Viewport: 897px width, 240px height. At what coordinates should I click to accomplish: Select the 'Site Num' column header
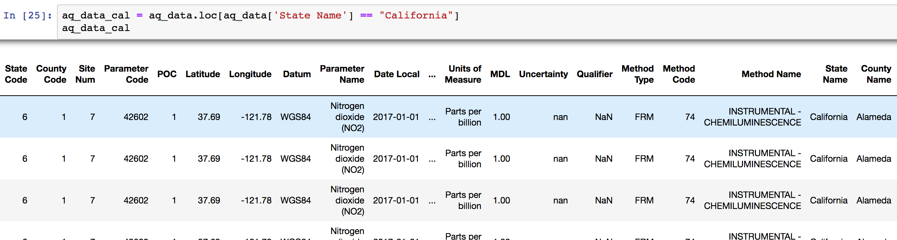pos(85,74)
